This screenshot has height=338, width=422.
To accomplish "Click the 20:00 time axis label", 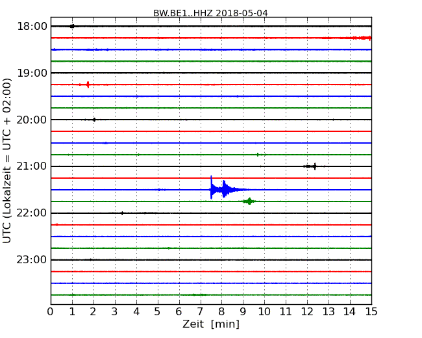I will click(32, 120).
